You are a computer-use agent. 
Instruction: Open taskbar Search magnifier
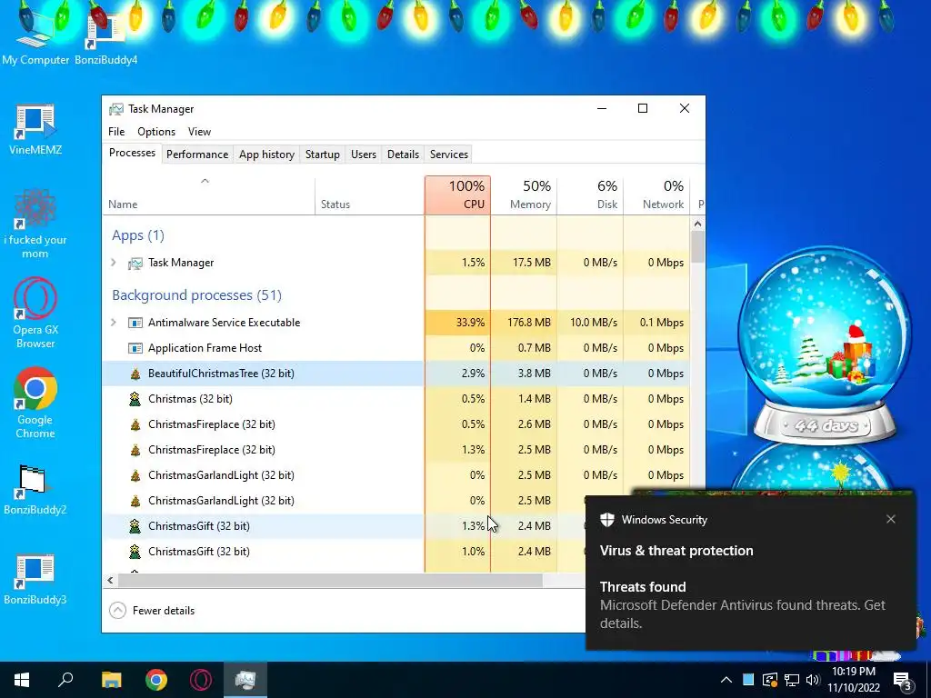[65, 680]
